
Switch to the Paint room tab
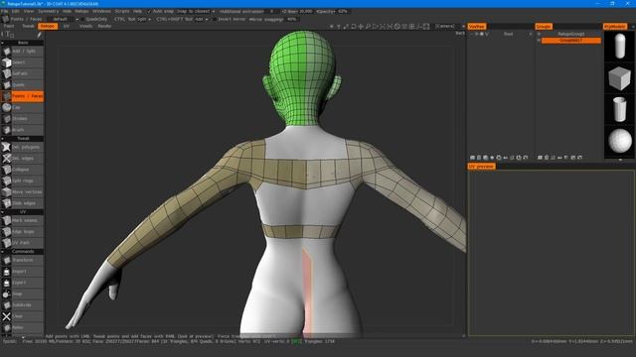click(9, 27)
